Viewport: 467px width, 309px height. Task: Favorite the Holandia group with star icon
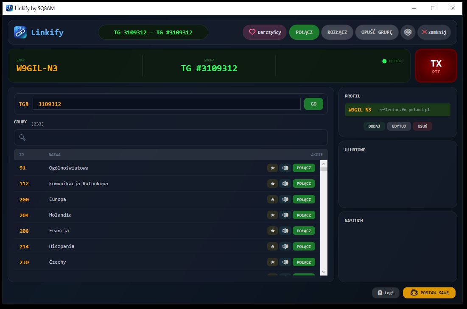272,215
